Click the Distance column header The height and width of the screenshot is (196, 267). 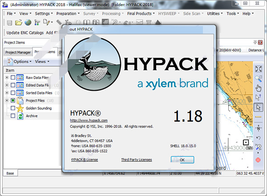click(256, 50)
